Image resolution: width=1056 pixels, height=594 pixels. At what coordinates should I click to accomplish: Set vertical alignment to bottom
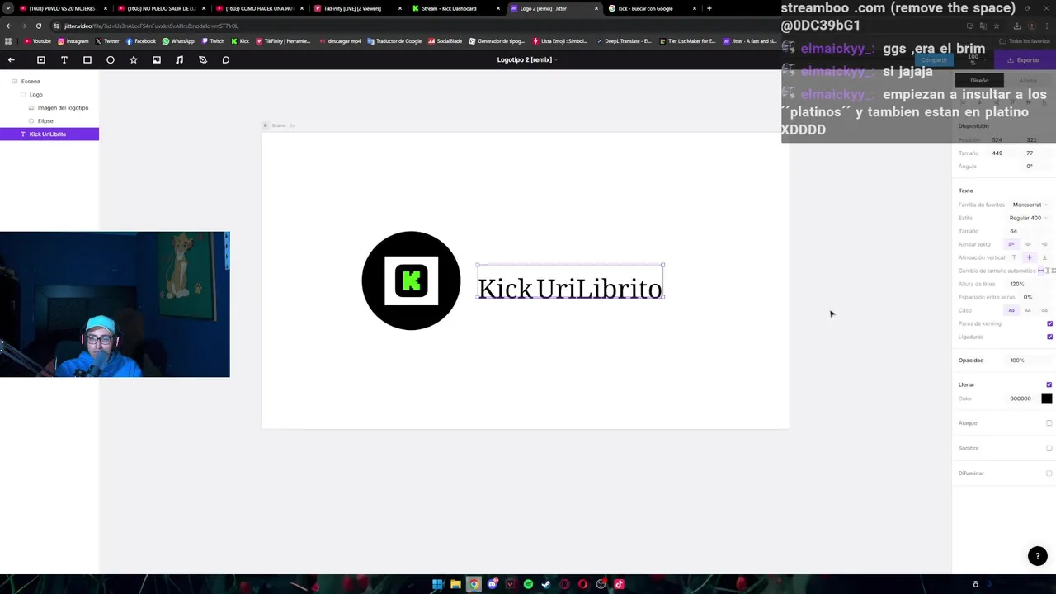click(x=1044, y=257)
